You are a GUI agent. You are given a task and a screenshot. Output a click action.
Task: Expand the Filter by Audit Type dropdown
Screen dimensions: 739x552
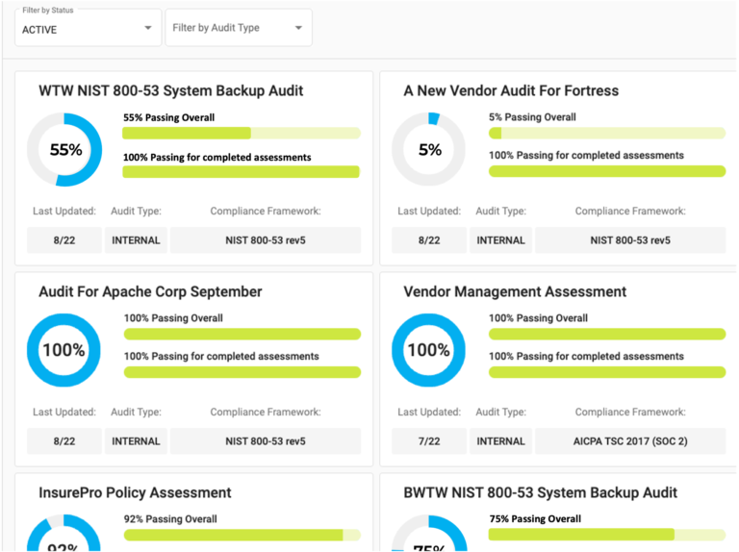(x=238, y=28)
